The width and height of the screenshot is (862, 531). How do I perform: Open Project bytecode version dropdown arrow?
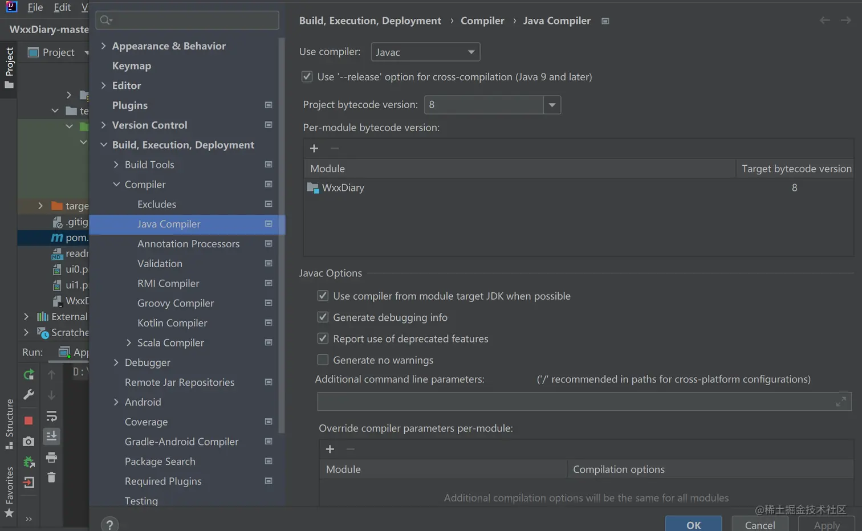tap(552, 105)
